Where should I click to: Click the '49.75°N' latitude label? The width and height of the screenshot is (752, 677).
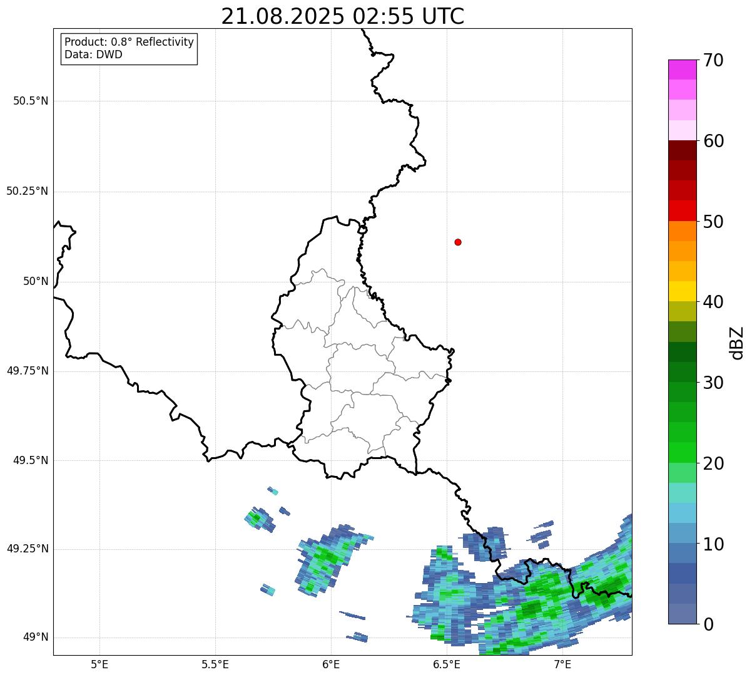coord(28,371)
